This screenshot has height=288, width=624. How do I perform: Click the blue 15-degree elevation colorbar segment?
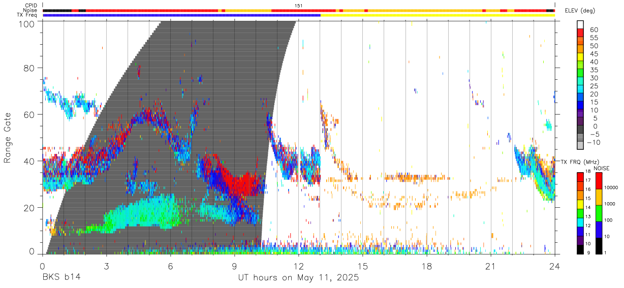click(580, 106)
